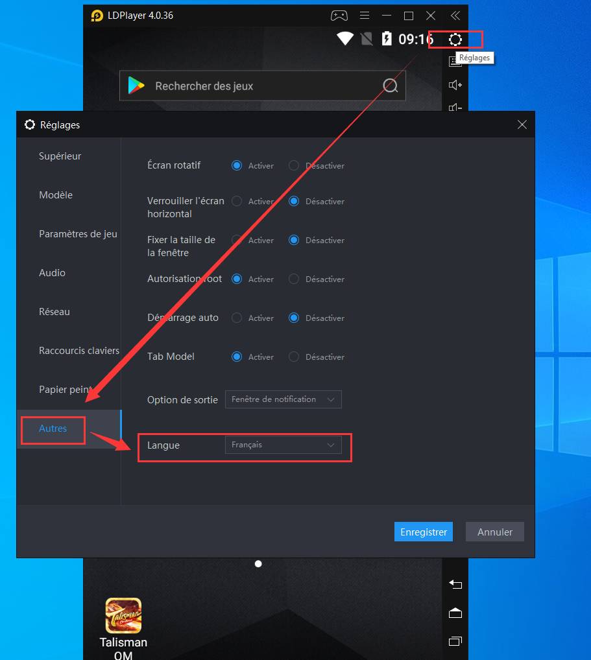Click the gamepad icon in title bar
Image resolution: width=591 pixels, height=660 pixels.
[339, 16]
